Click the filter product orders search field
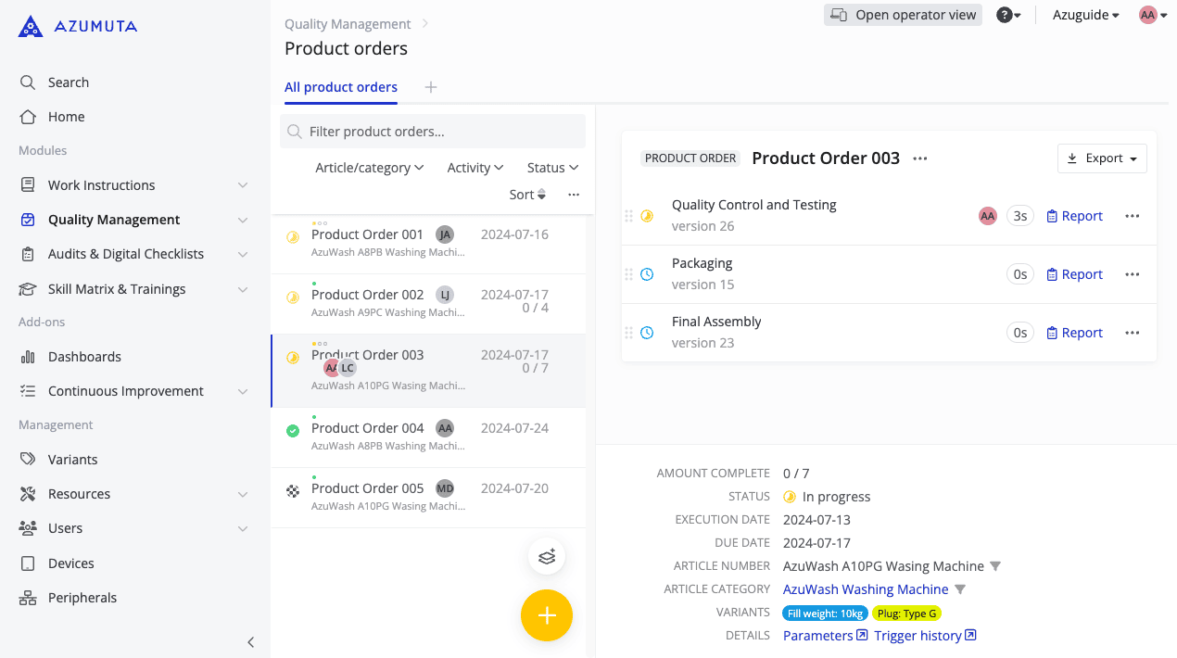This screenshot has width=1177, height=658. pyautogui.click(x=433, y=131)
